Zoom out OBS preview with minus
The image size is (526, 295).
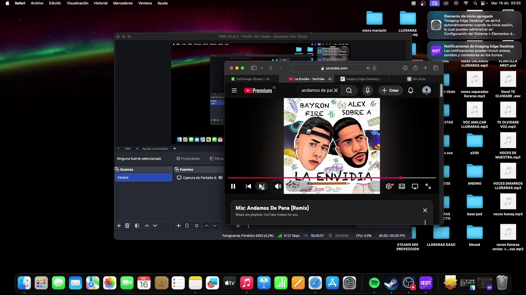[118, 149]
